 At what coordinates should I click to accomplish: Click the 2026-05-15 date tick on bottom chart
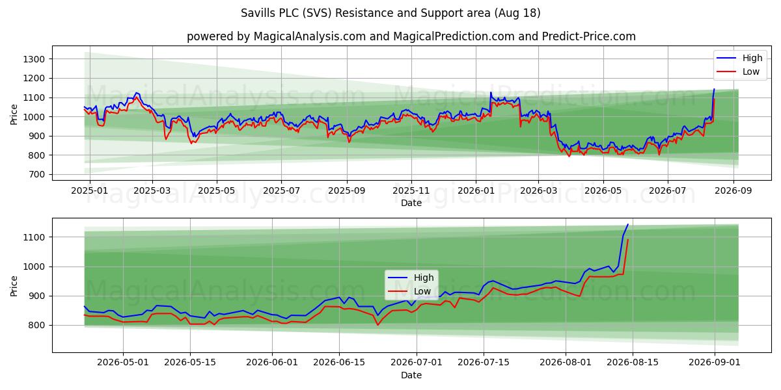[190, 364]
